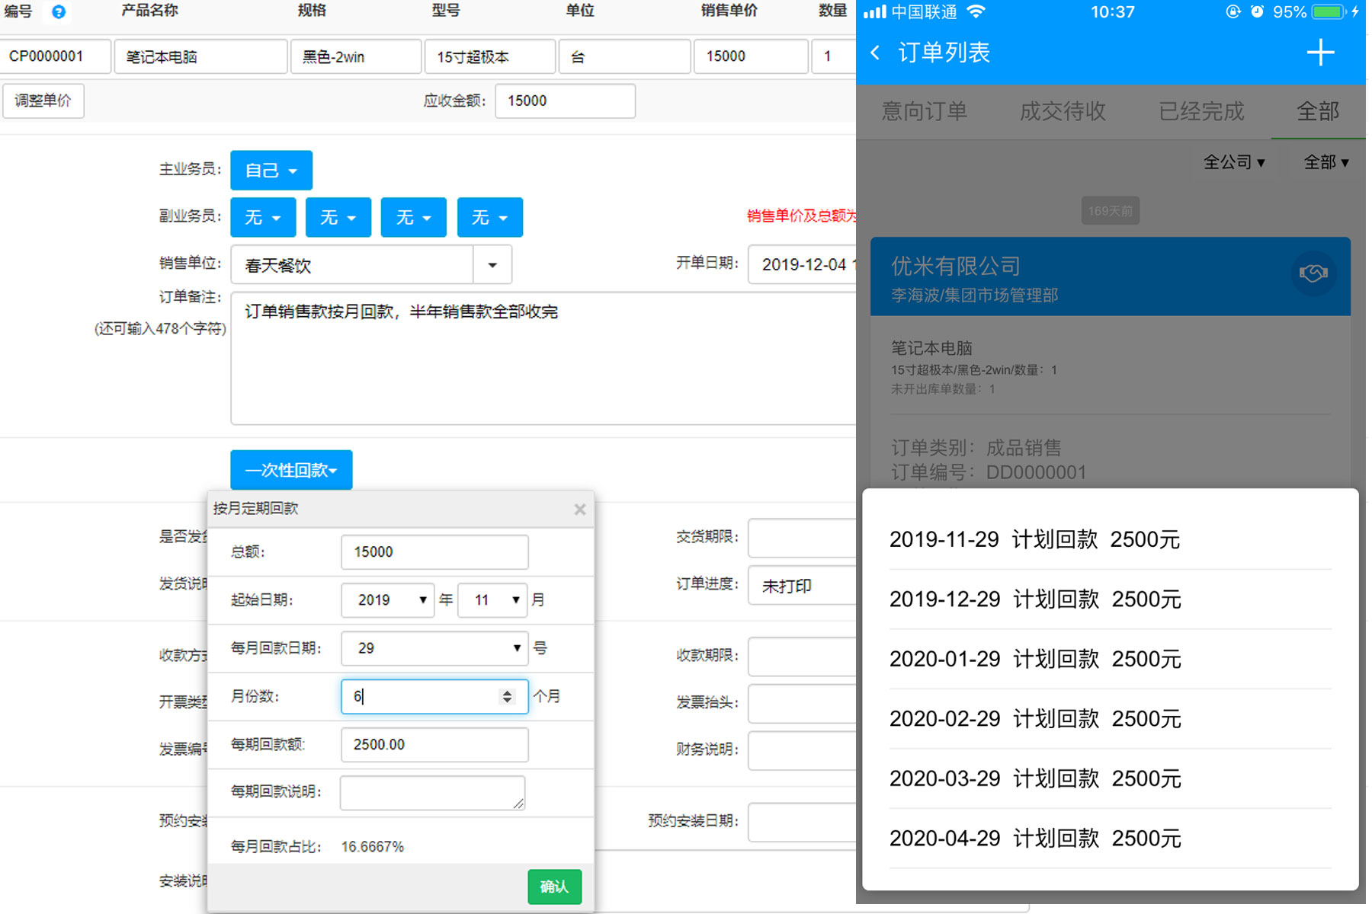This screenshot has width=1372, height=914.
Task: Tap the Wi-Fi icon in status bar
Action: point(976,11)
